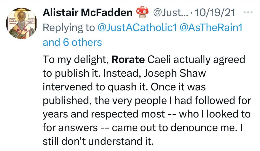Screen dimensions: 260x151
Task: Click the phrase "years and respected most"
Action: point(104,114)
